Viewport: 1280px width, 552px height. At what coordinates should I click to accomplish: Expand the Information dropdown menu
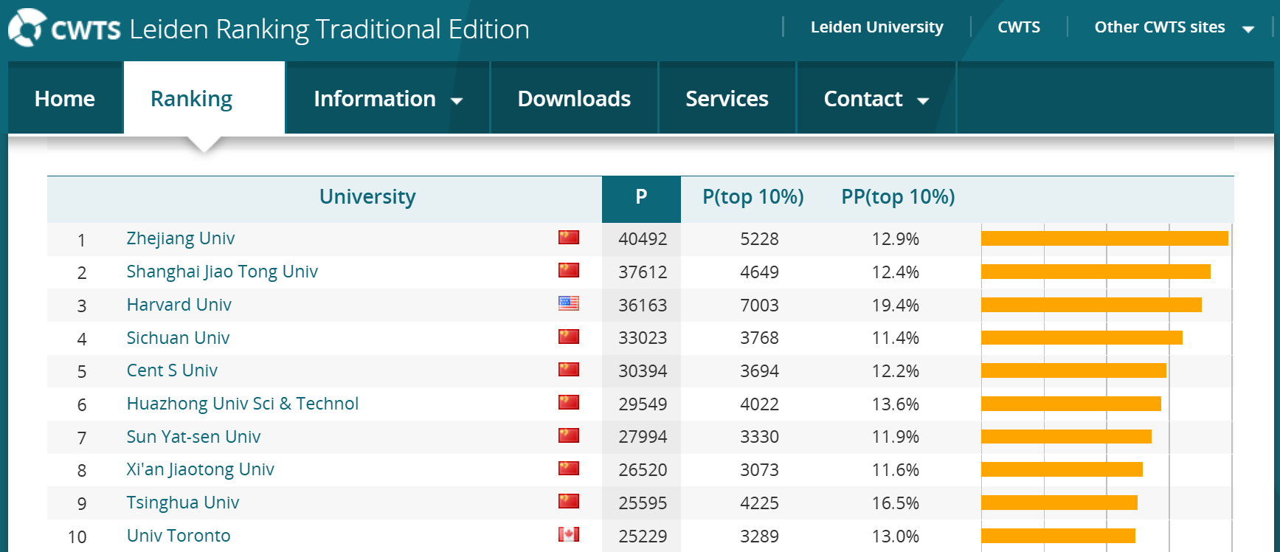tap(387, 99)
